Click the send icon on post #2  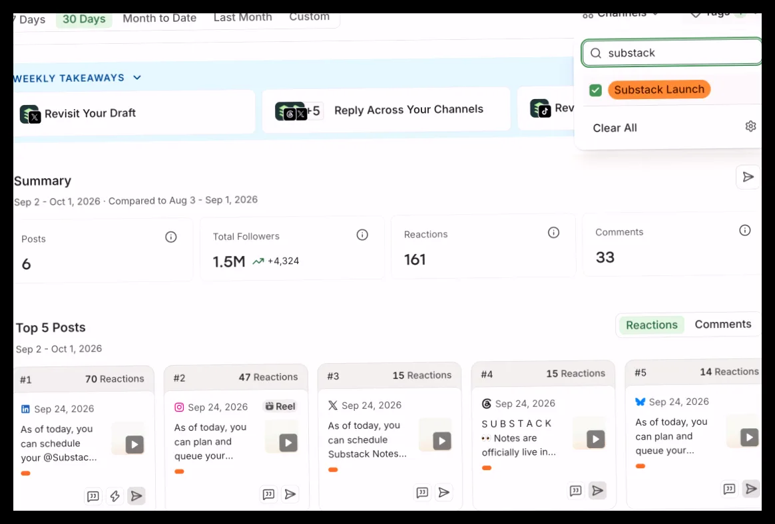pos(290,494)
